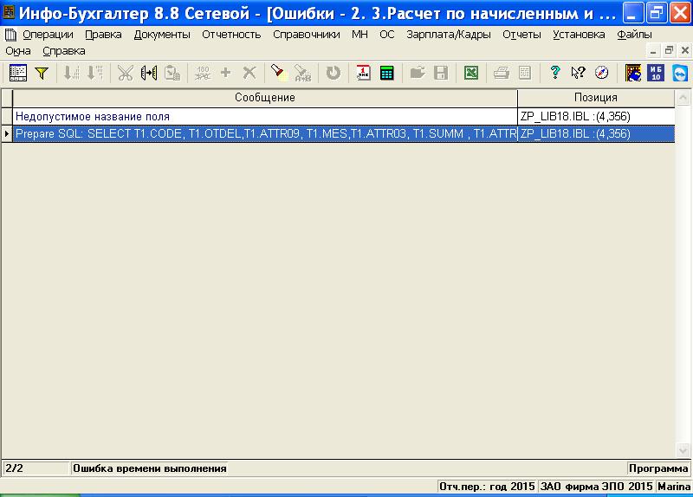Open the Отчеты menu
Image resolution: width=693 pixels, height=497 pixels.
[521, 35]
